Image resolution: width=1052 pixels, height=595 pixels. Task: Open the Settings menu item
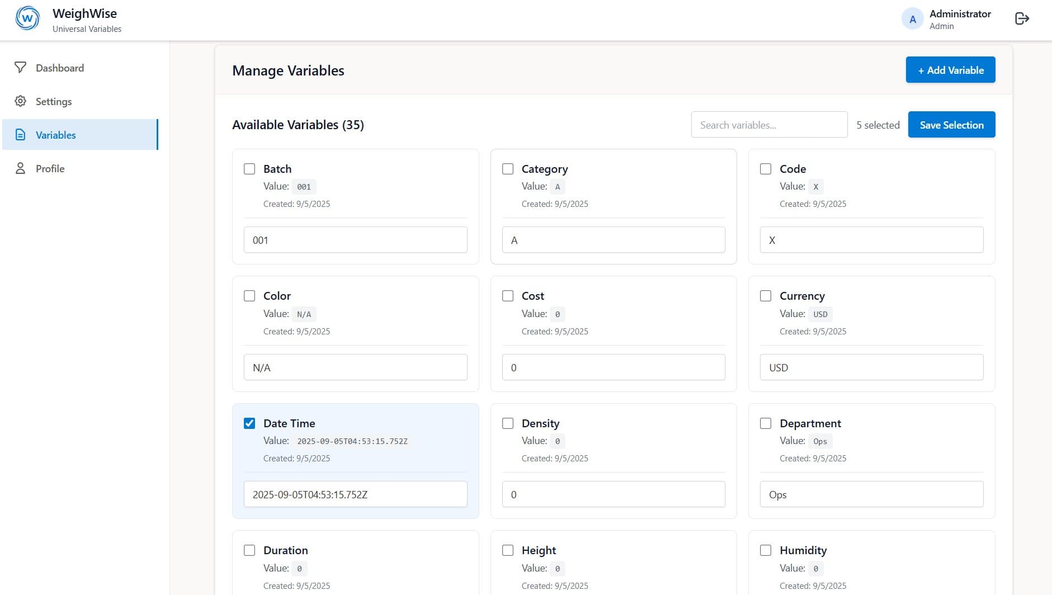coord(80,101)
